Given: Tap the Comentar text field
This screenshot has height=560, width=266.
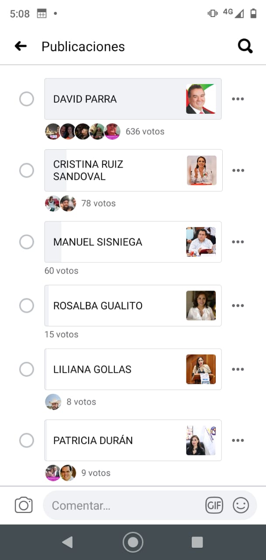Looking at the screenshot, I should 124,505.
